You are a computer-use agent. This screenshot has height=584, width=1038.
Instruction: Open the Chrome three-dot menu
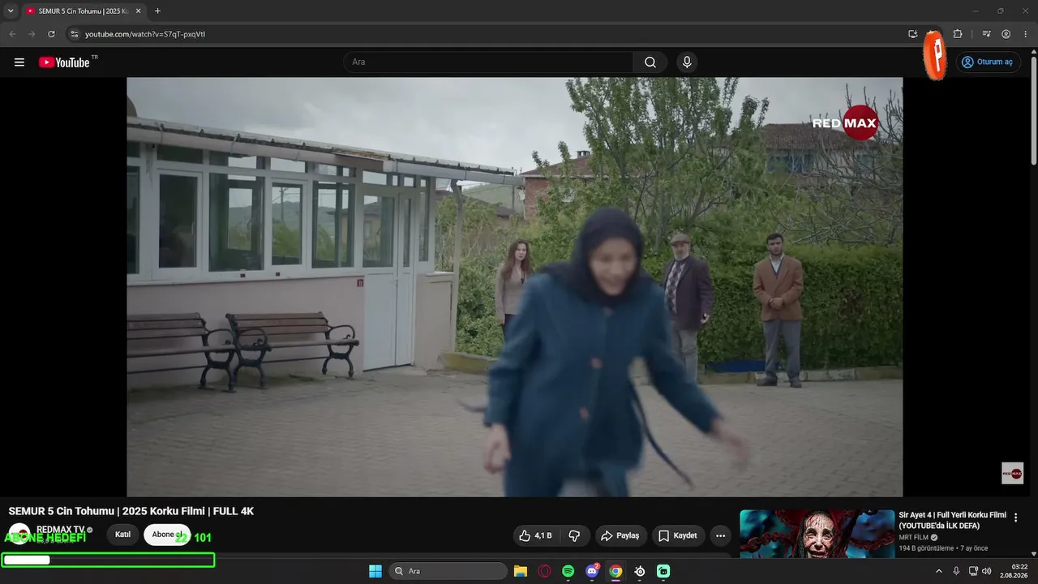1025,34
